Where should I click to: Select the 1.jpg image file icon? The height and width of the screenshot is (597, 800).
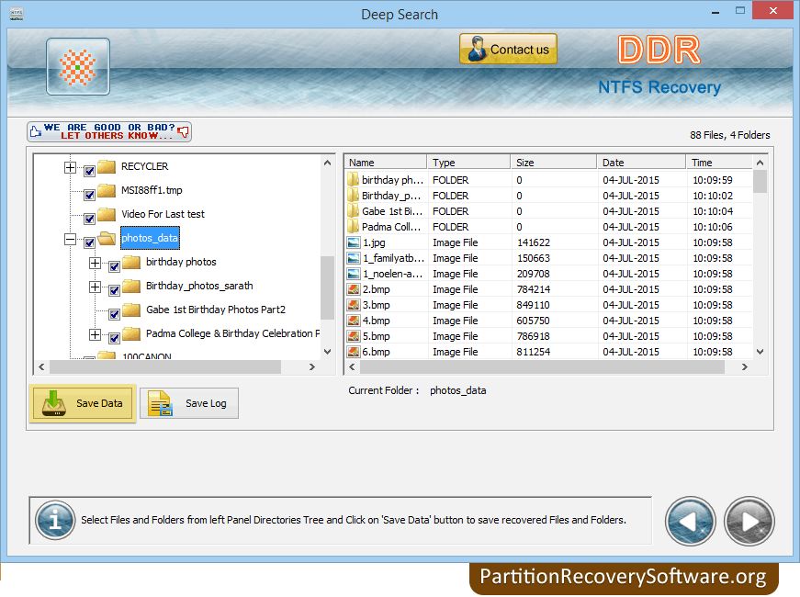coord(353,242)
